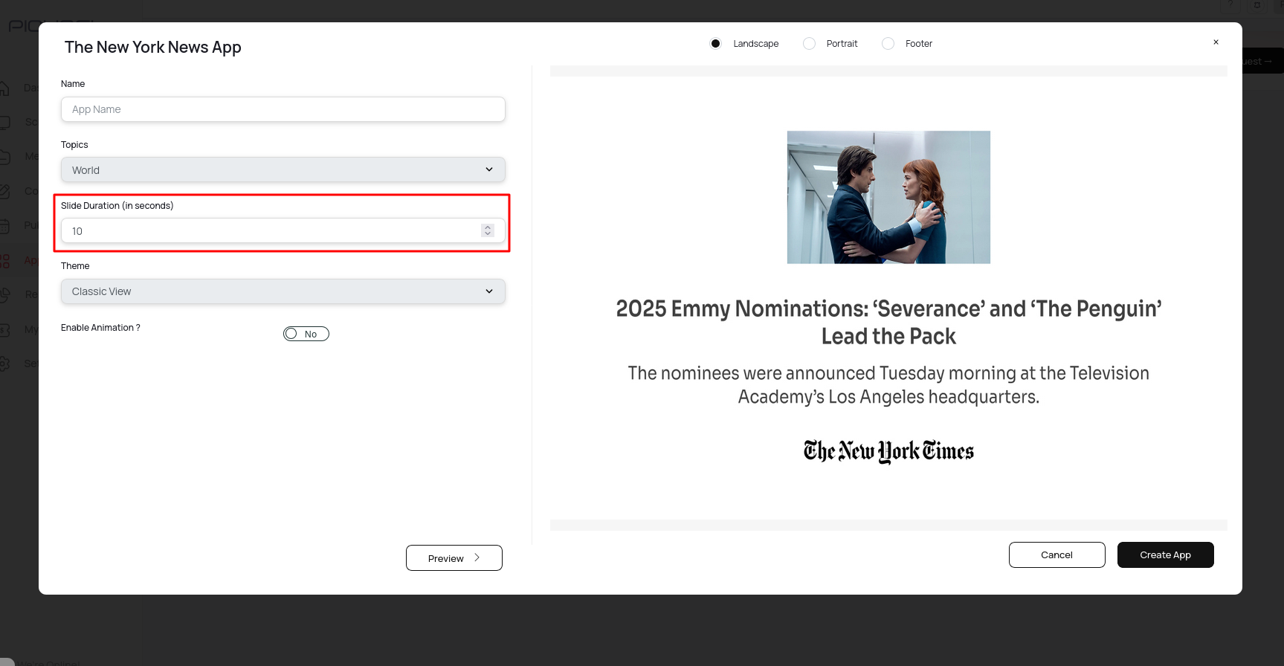
Task: Click the dark request button behind the dialog
Action: click(x=1263, y=62)
